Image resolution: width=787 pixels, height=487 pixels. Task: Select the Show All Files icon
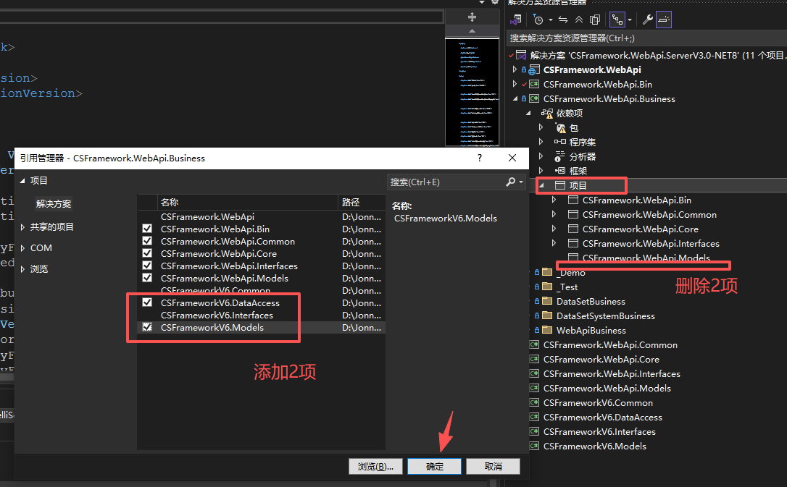(595, 20)
